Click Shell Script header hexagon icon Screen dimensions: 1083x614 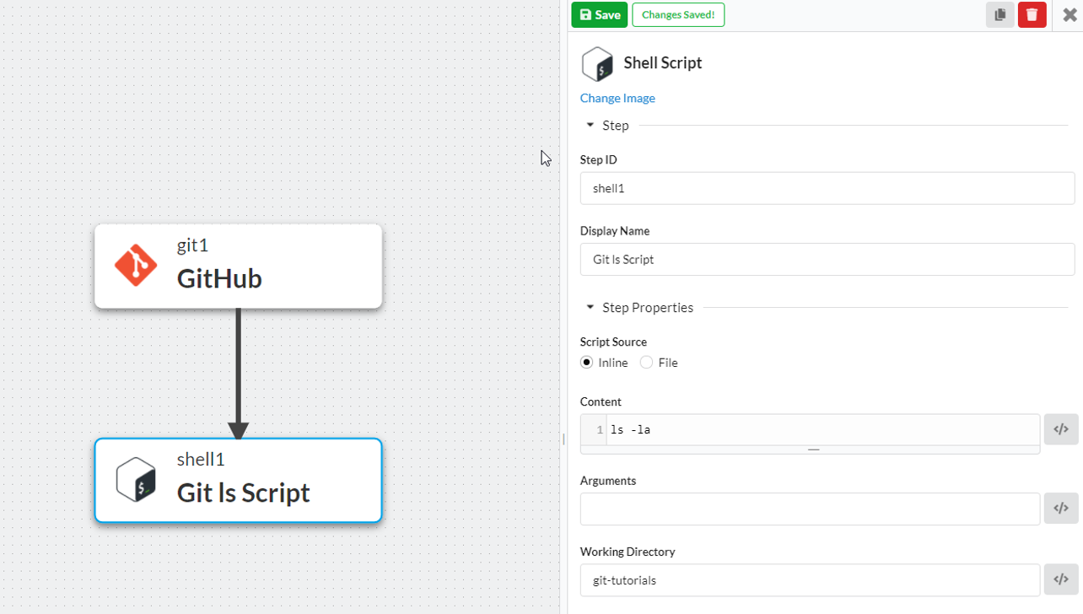[597, 63]
